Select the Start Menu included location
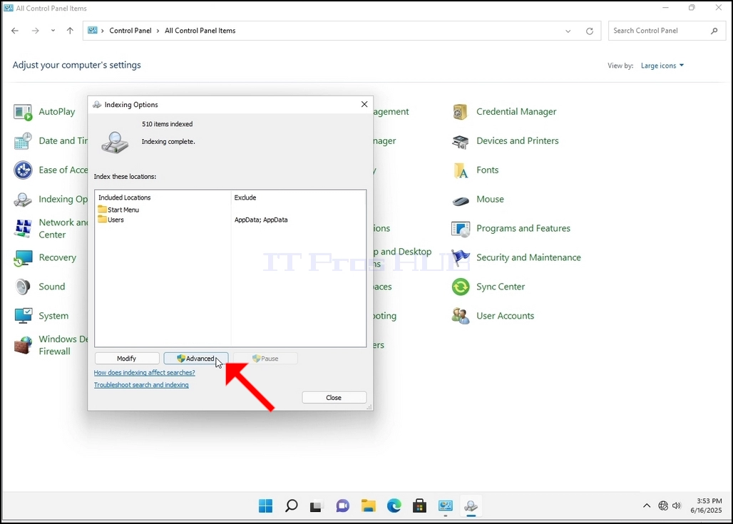The image size is (733, 524). 119,210
